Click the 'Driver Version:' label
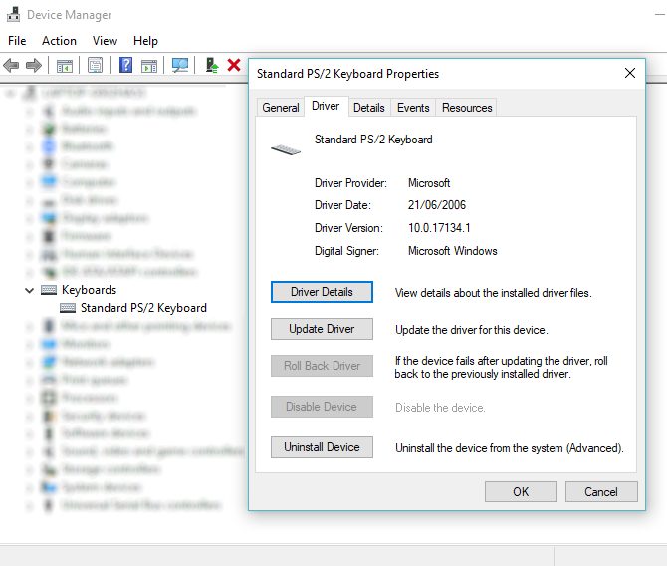Screen dimensions: 667x566 (x=348, y=228)
